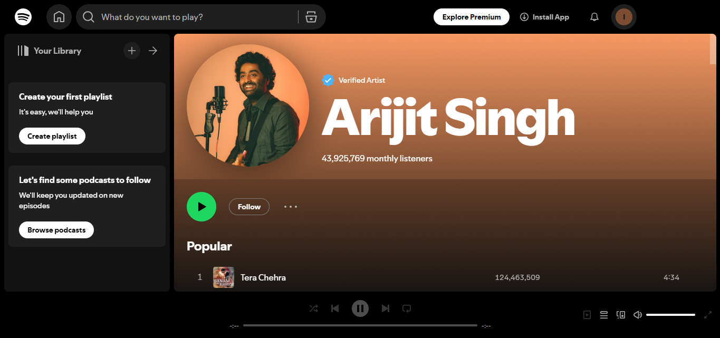Adjust the volume slider
This screenshot has height=338, width=720.
tap(670, 314)
